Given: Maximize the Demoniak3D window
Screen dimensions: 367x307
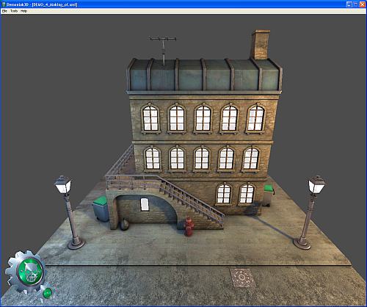Looking at the screenshot, I should pos(356,4).
